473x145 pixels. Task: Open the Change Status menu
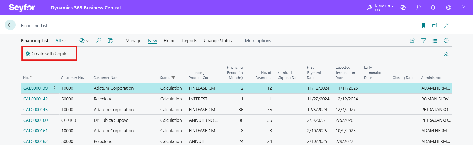(x=218, y=41)
